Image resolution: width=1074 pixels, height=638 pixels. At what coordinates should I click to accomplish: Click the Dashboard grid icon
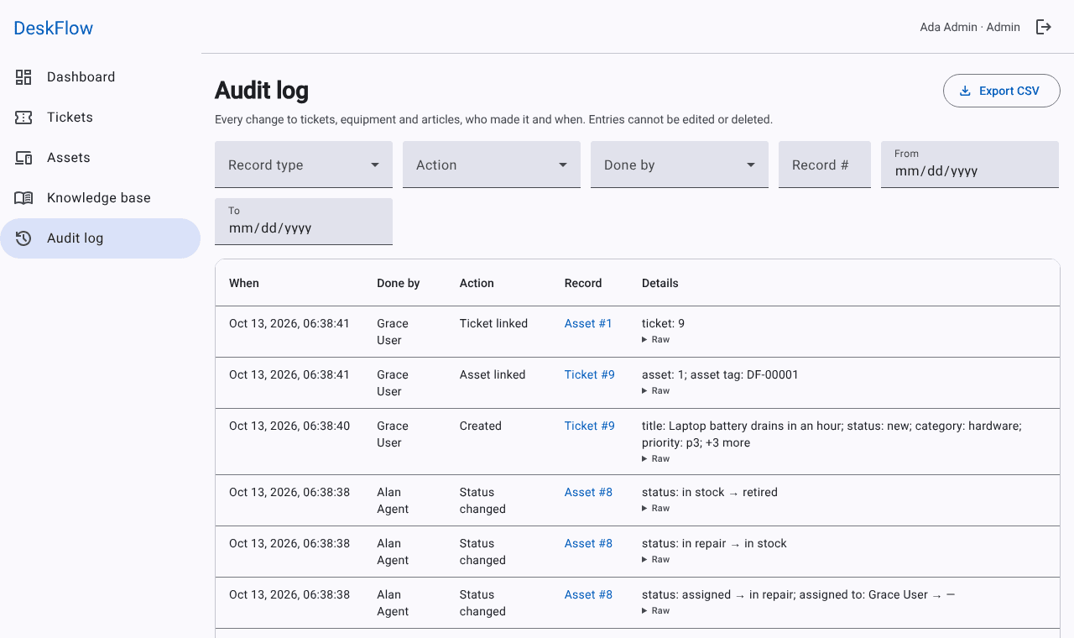point(23,77)
